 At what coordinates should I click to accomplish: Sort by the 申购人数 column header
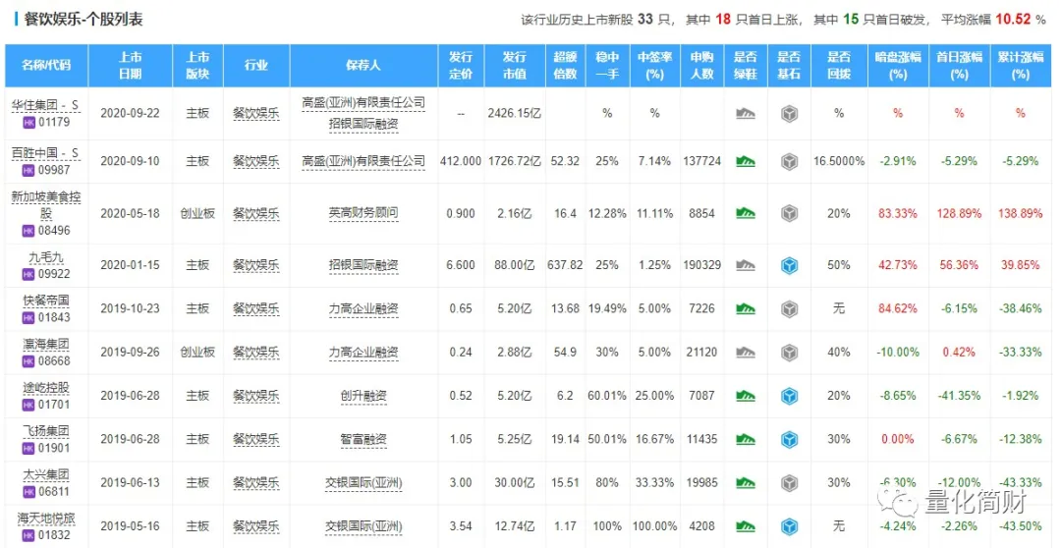701,66
